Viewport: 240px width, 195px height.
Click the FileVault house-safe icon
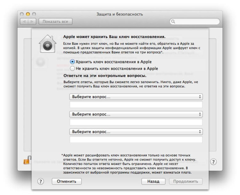click(48, 44)
